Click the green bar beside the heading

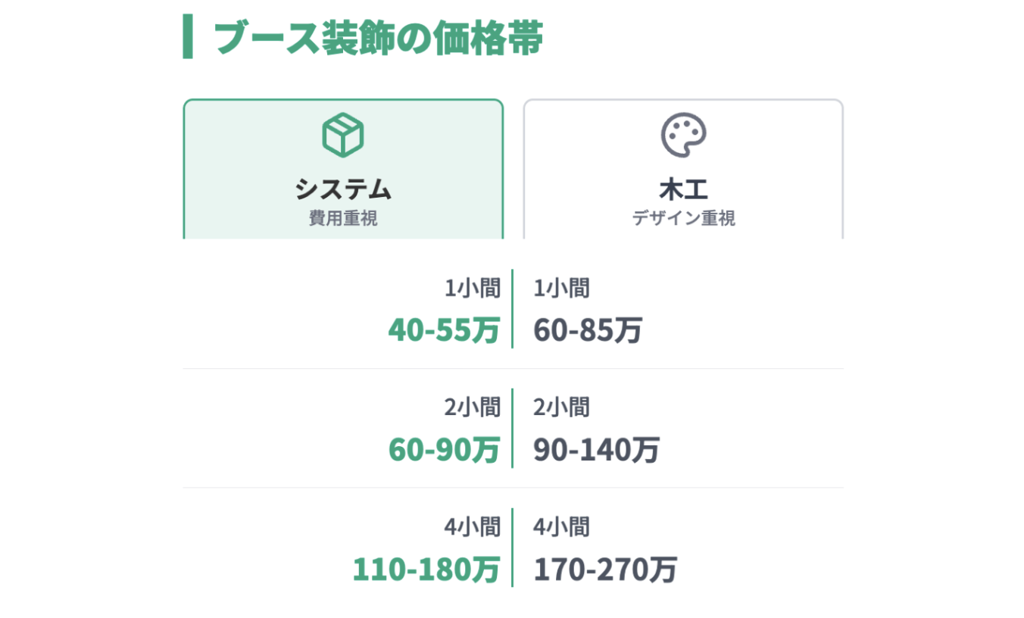188,37
